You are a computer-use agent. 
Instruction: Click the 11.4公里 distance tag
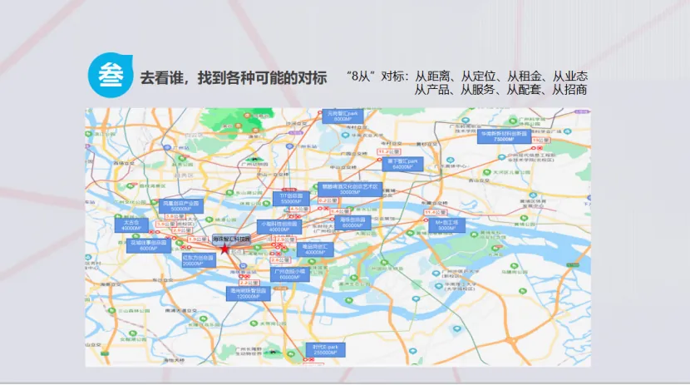click(x=436, y=213)
